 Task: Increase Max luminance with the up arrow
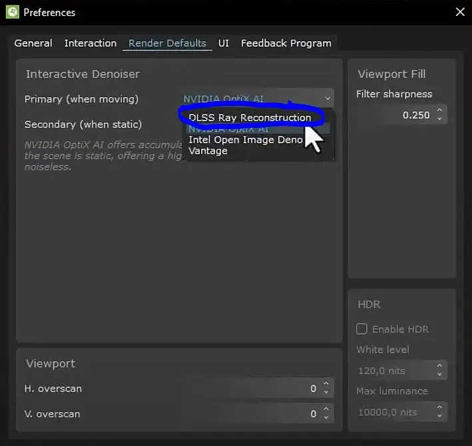pyautogui.click(x=439, y=407)
